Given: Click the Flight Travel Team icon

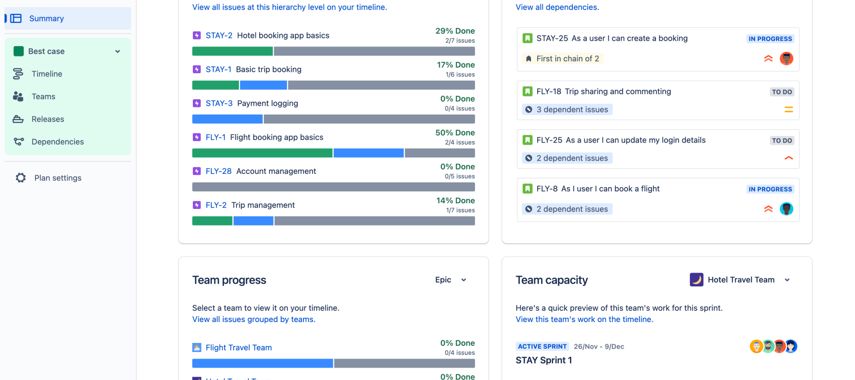Looking at the screenshot, I should point(197,347).
